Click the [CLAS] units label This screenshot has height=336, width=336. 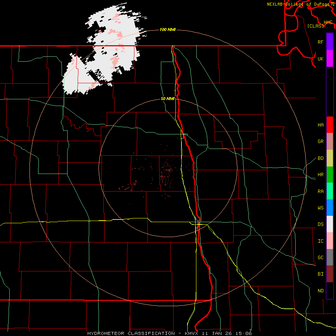coord(315,26)
